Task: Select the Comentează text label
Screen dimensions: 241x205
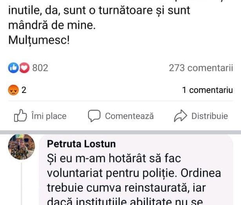Action: (129, 116)
